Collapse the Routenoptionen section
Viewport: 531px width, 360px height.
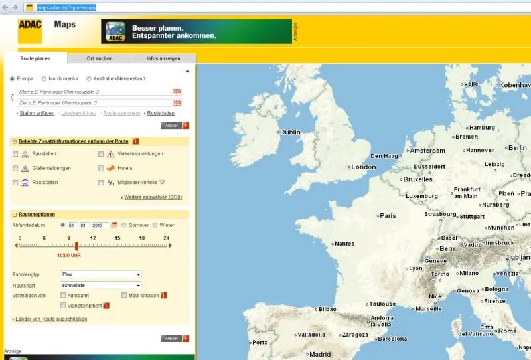tap(15, 215)
